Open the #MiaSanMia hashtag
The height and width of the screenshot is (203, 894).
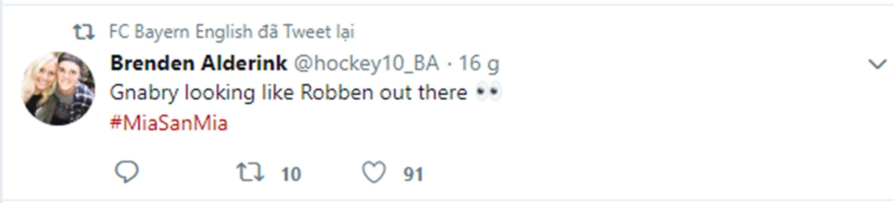click(169, 123)
